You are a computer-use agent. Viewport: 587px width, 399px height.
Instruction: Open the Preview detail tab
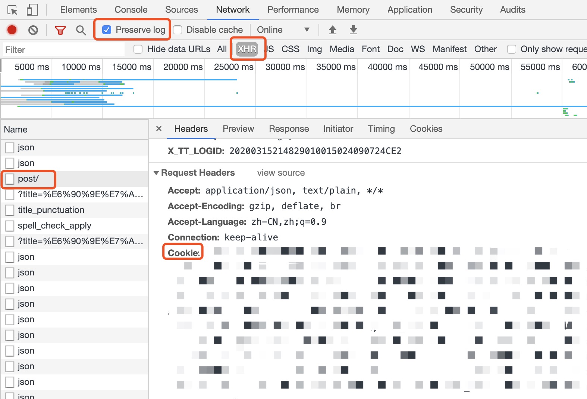238,129
